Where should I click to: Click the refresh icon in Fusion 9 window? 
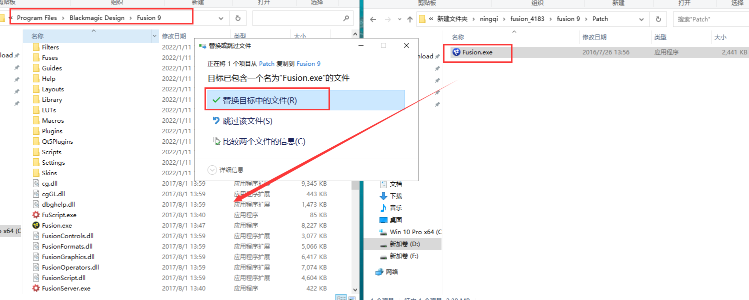coord(237,18)
